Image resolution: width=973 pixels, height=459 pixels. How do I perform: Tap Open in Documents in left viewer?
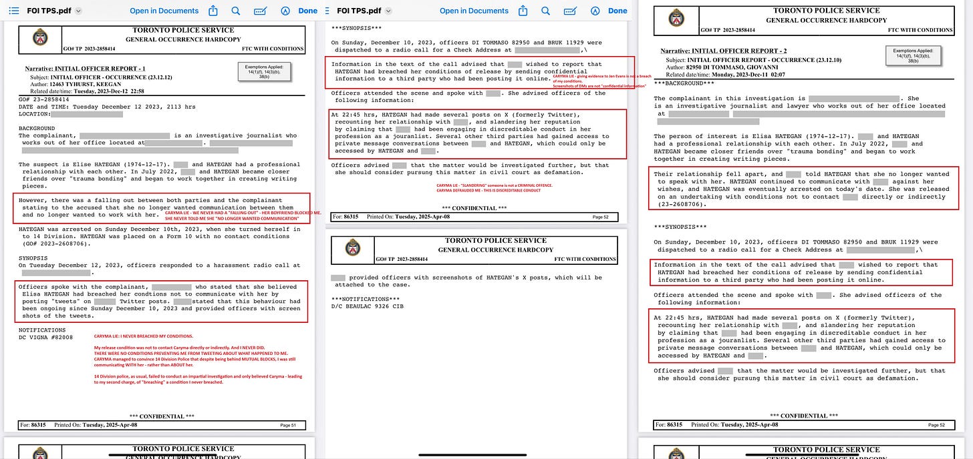164,11
